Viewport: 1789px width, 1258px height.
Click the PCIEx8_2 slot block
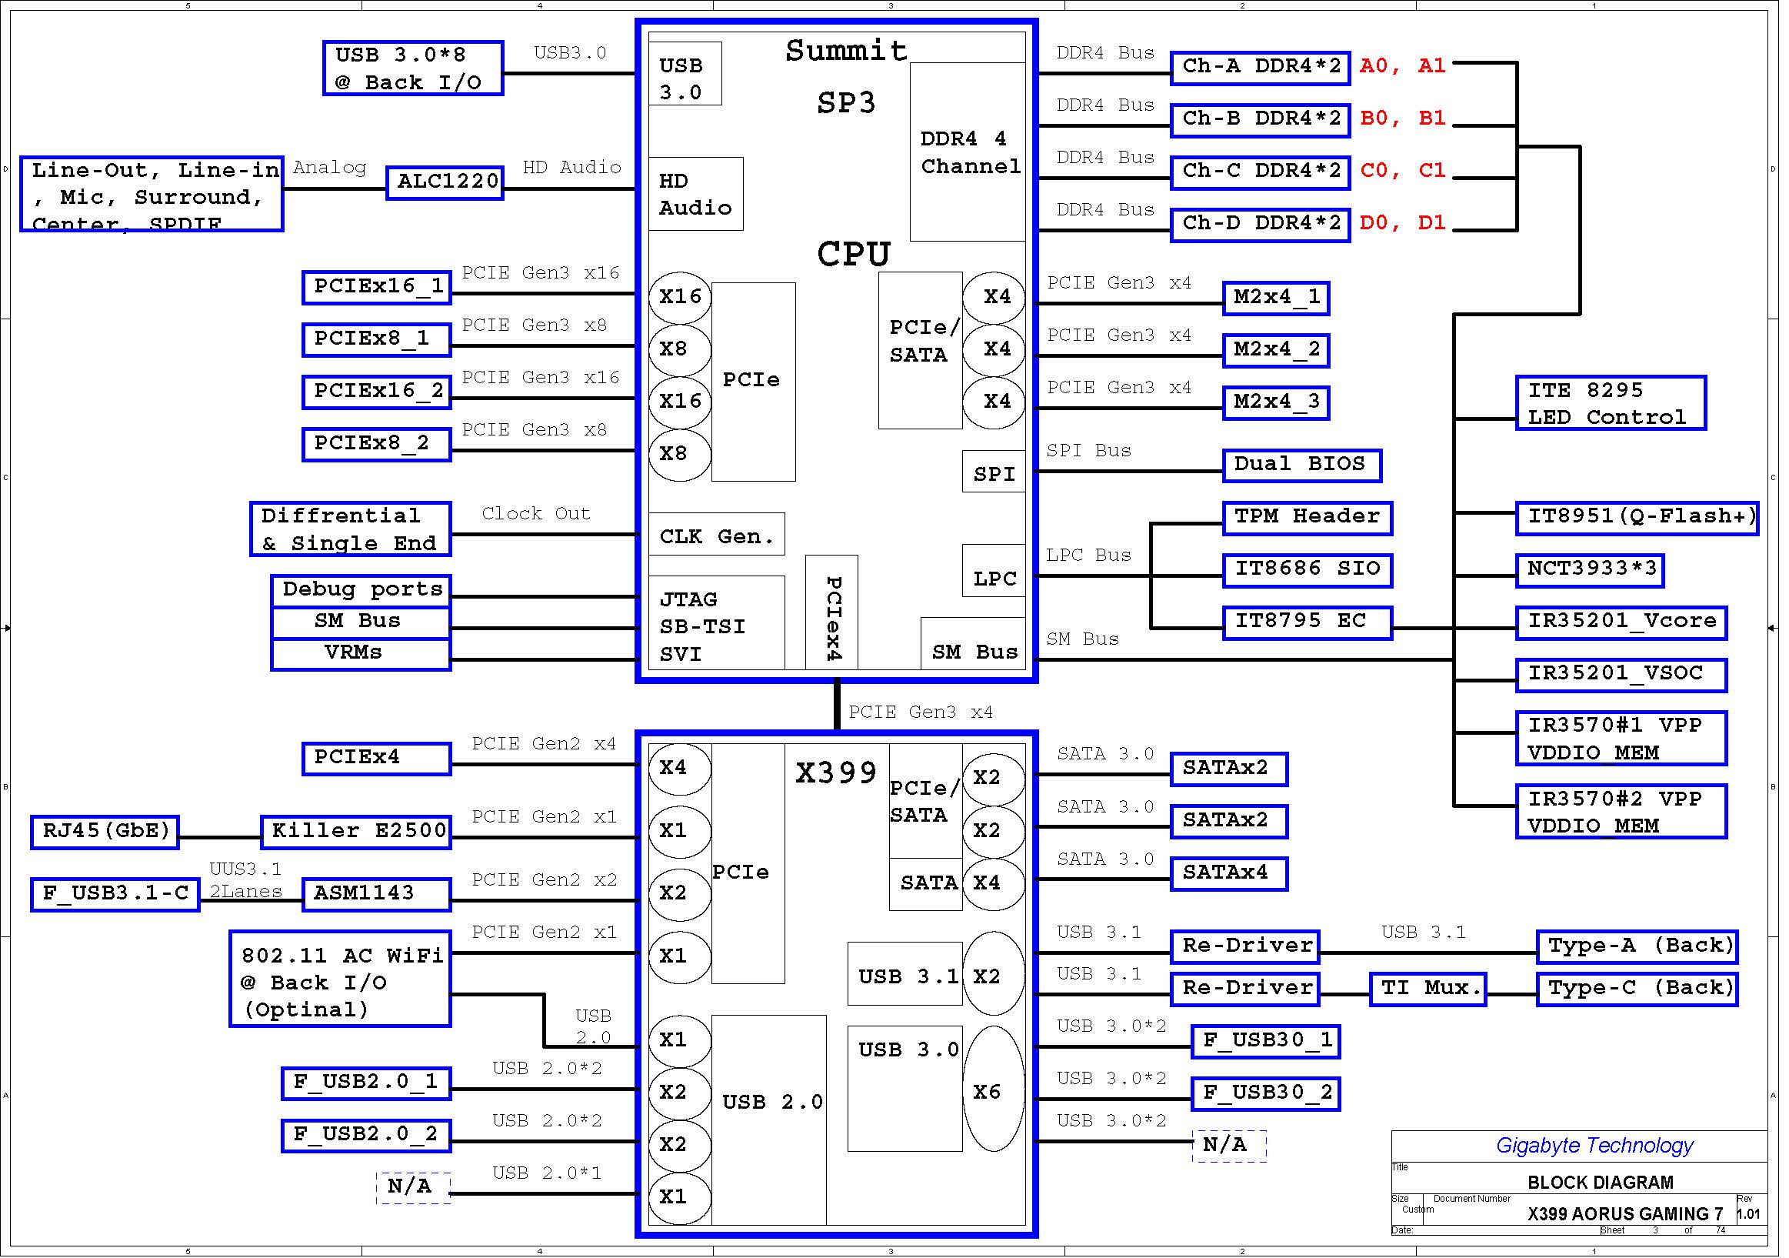pyautogui.click(x=377, y=444)
